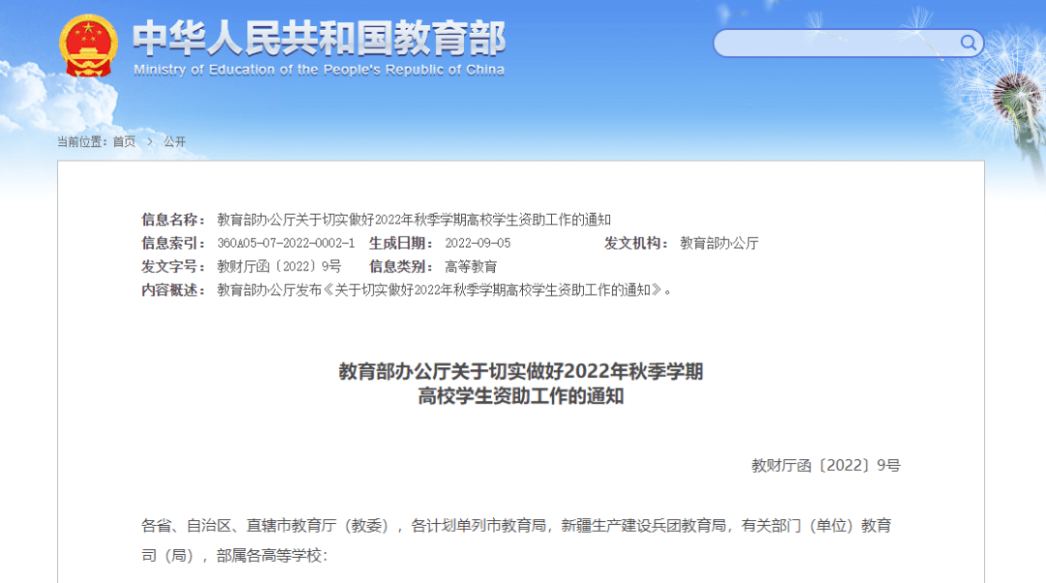Click the paragraph starting 各省、自治区、直辖市教育厅
This screenshot has height=583, width=1046.
click(516, 526)
